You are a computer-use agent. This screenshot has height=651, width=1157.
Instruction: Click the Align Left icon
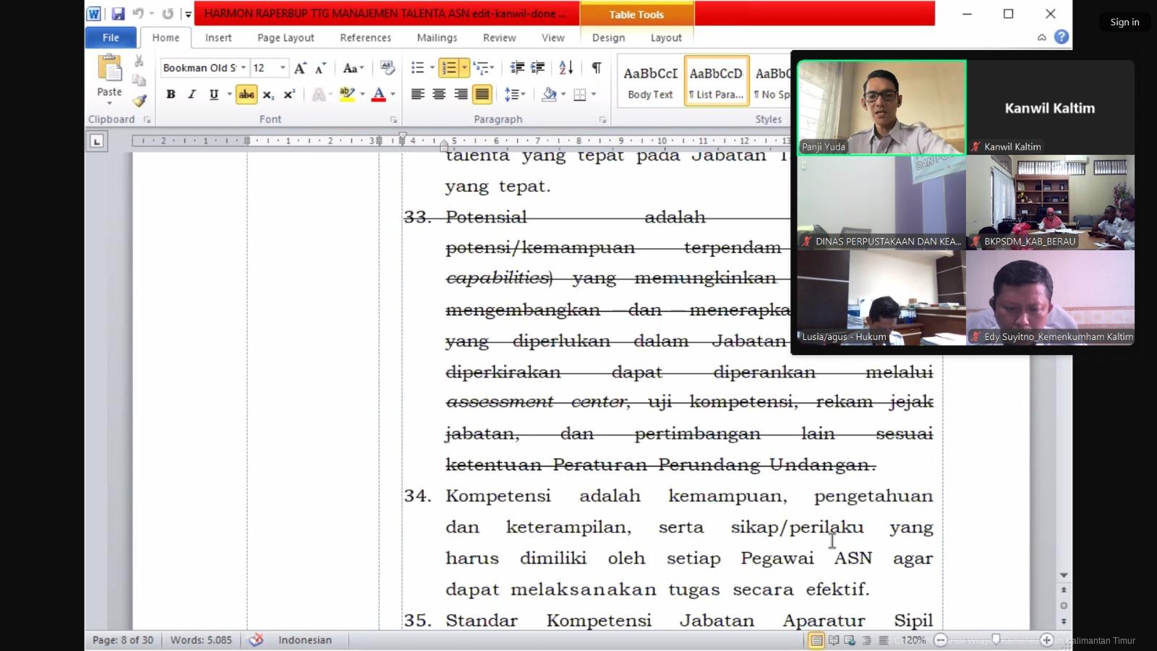pyautogui.click(x=417, y=94)
